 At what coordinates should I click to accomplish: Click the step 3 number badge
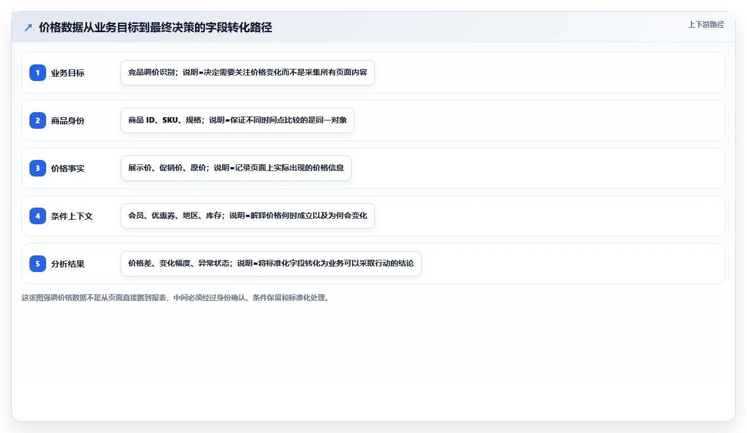[38, 168]
